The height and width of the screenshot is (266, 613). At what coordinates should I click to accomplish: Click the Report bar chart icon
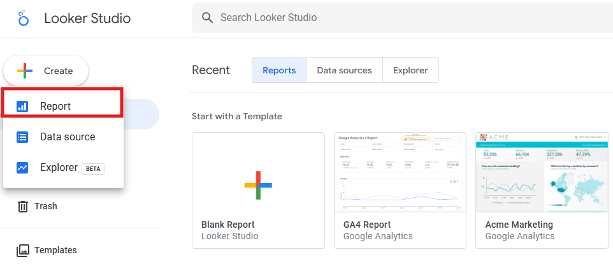(x=22, y=107)
